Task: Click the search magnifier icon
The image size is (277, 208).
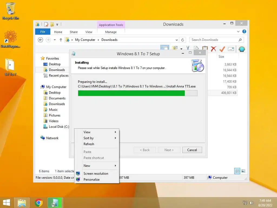Action: pyautogui.click(x=240, y=40)
